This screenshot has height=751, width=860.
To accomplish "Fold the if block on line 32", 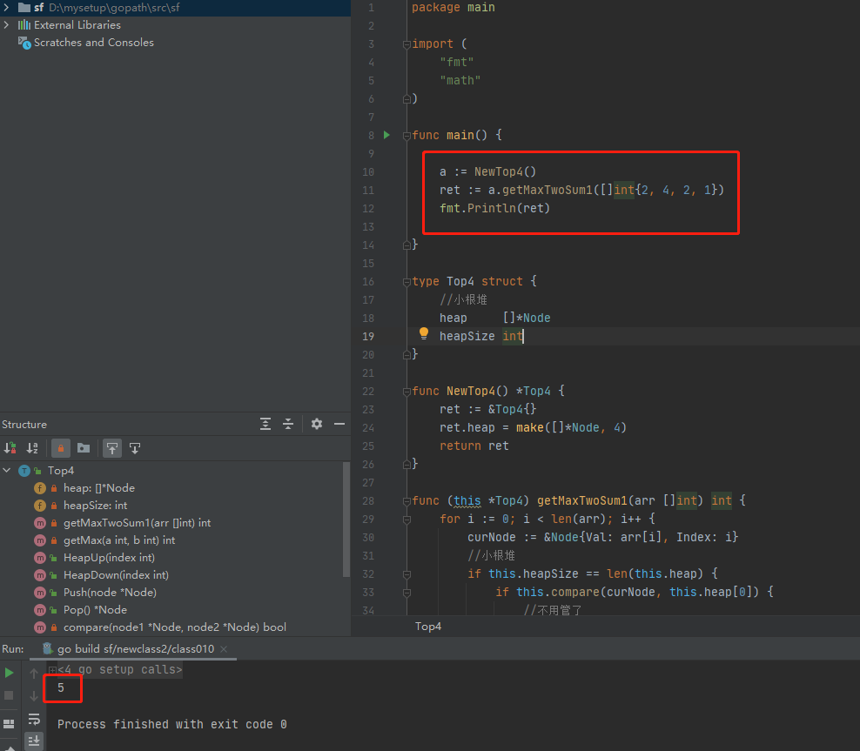I will pos(407,574).
